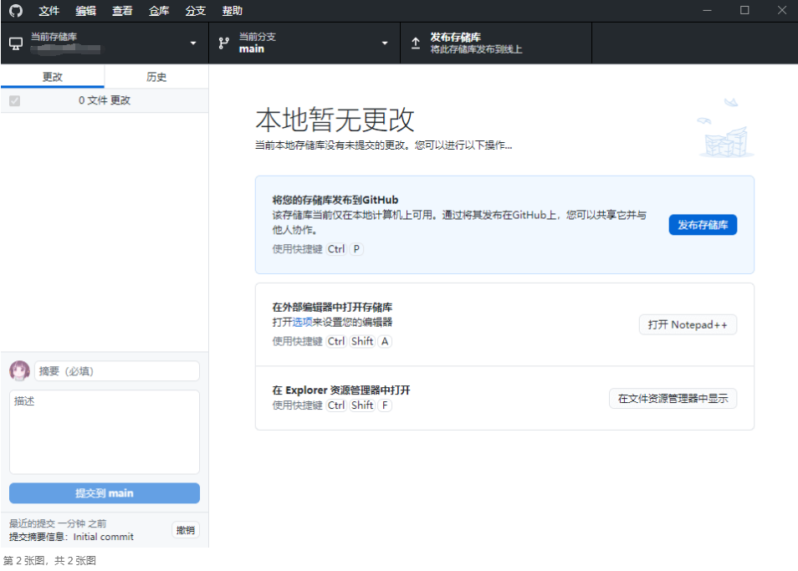Viewport: 798px width, 571px height.
Task: Switch to the 历史 tab
Action: click(x=156, y=75)
